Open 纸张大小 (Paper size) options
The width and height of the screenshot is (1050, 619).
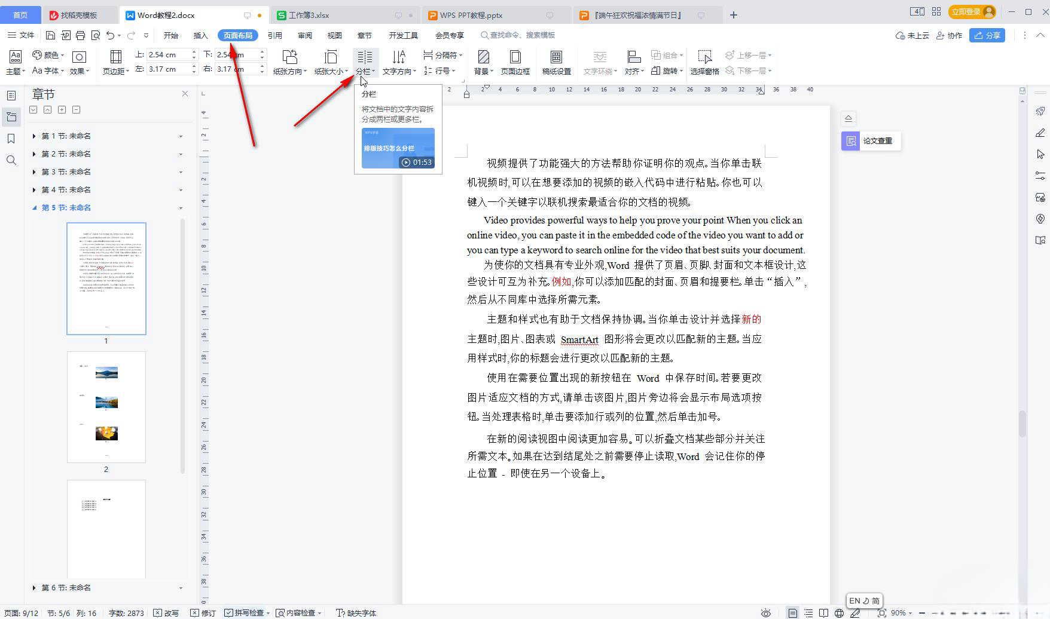click(331, 63)
